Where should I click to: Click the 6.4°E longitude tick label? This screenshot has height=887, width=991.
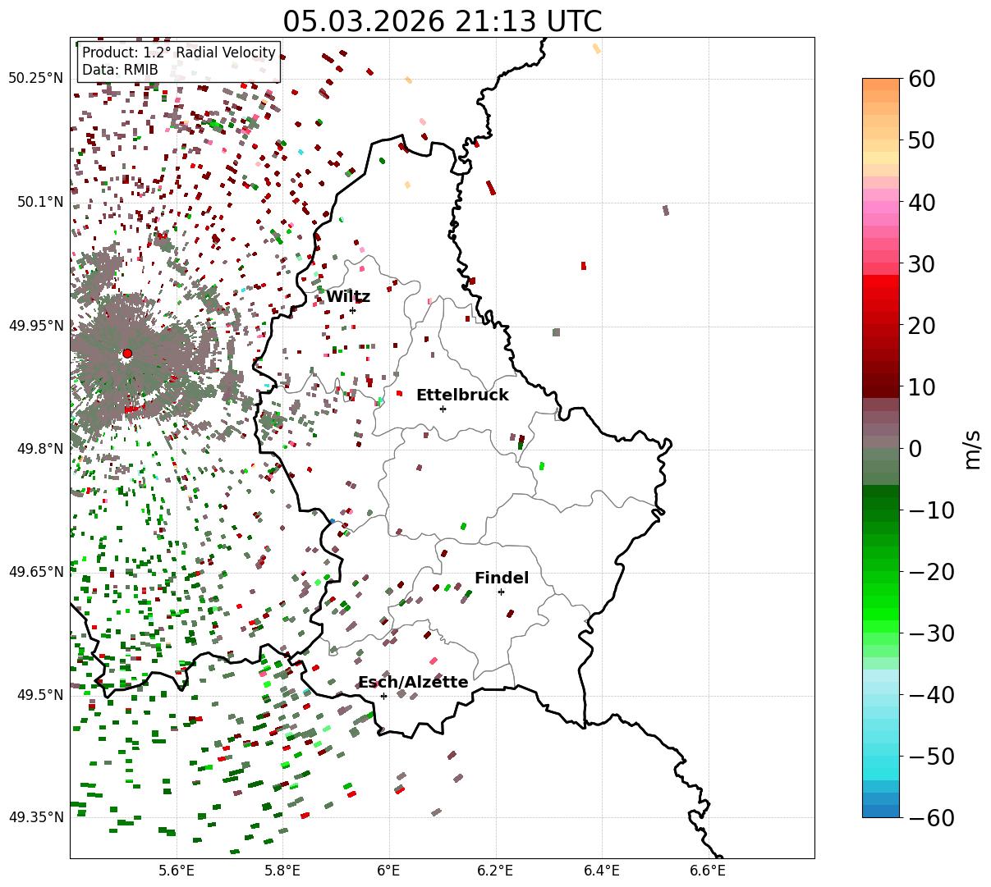[x=602, y=871]
